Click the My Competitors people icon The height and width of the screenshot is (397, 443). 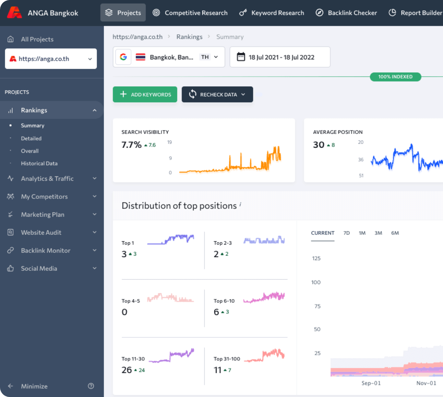tap(11, 197)
